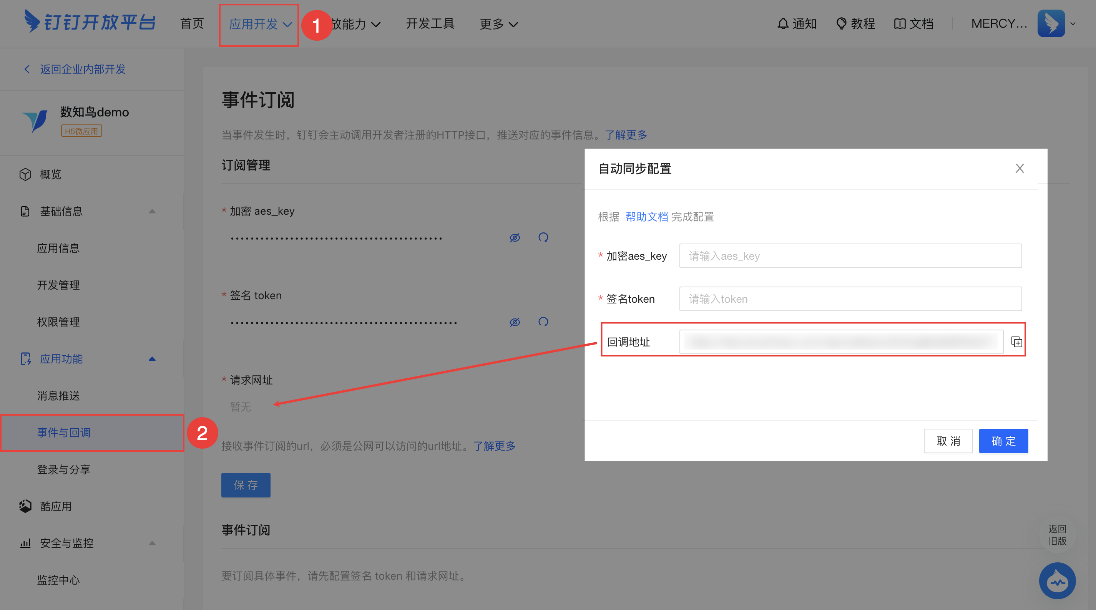Viewport: 1096px width, 610px height.
Task: Click the 请输入aes_key input field
Action: (x=850, y=256)
